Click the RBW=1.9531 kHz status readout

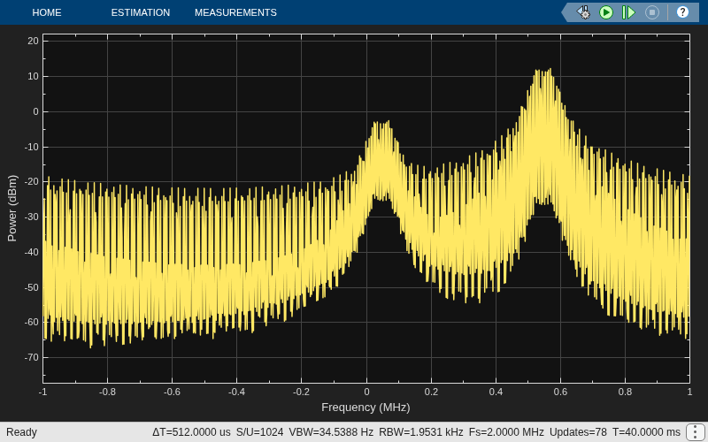[x=421, y=432]
